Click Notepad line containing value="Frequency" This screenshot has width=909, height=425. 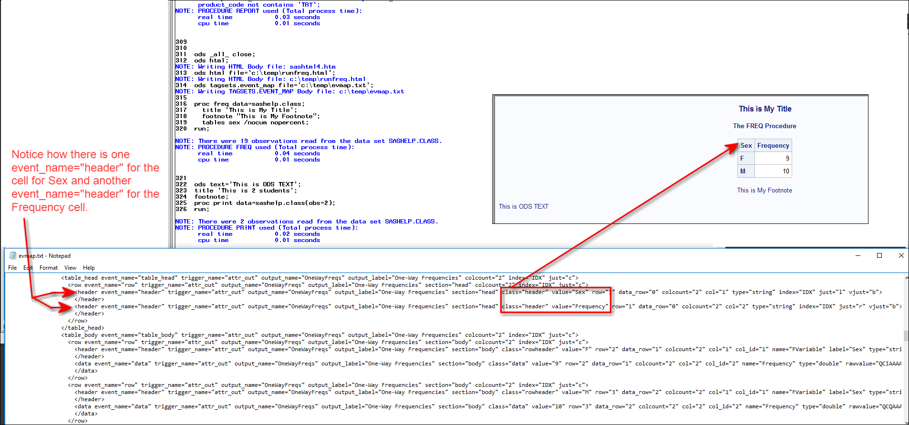[488, 306]
